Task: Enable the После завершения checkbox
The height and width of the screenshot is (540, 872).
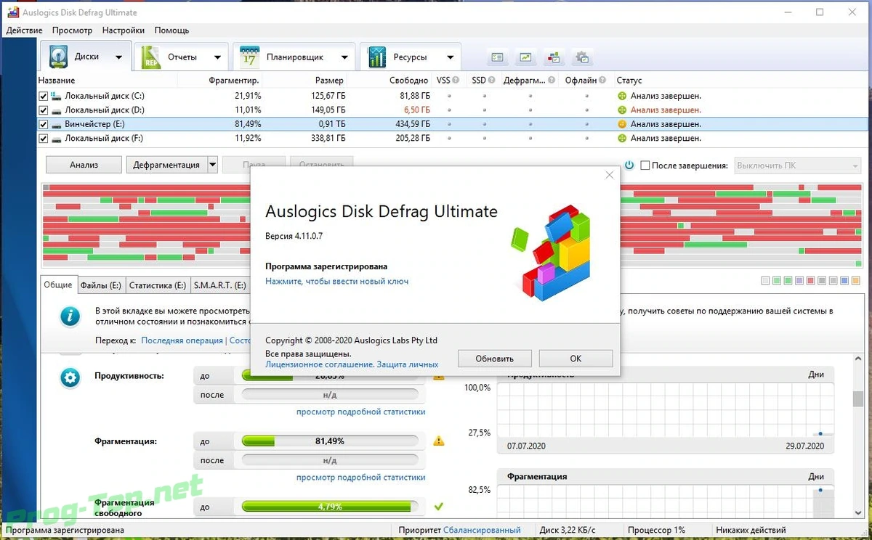Action: pos(645,165)
